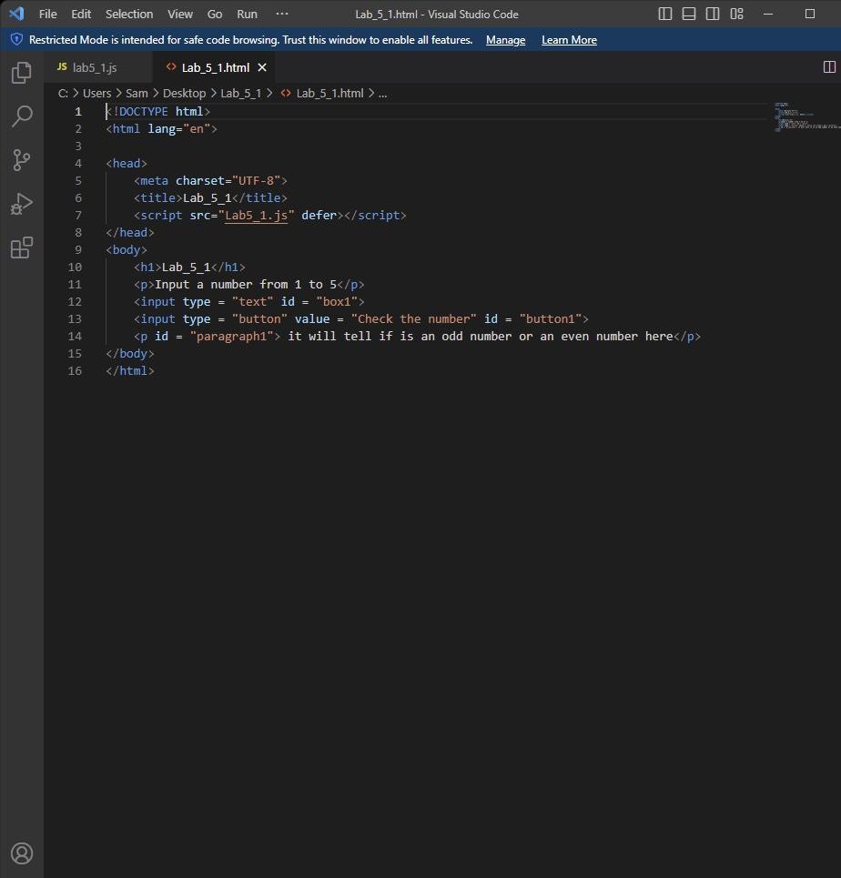Screen dimensions: 841x878
Task: Open the File menu
Action: point(46,14)
